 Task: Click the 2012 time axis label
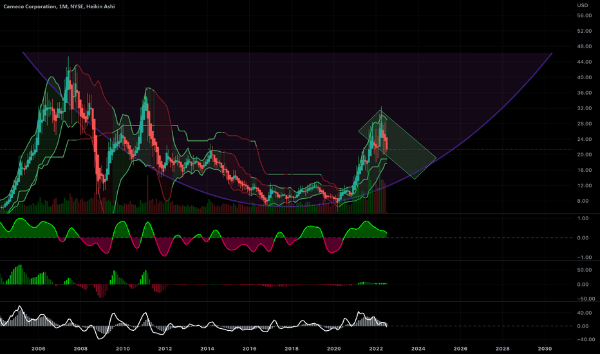(165, 349)
